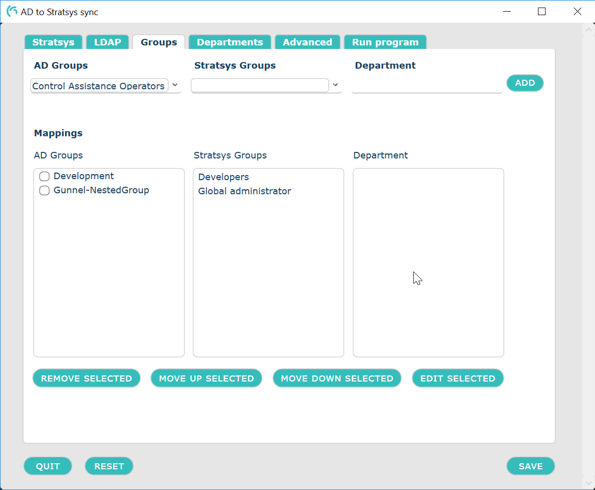This screenshot has height=490, width=595.
Task: Open the Advanced tab
Action: pos(307,42)
